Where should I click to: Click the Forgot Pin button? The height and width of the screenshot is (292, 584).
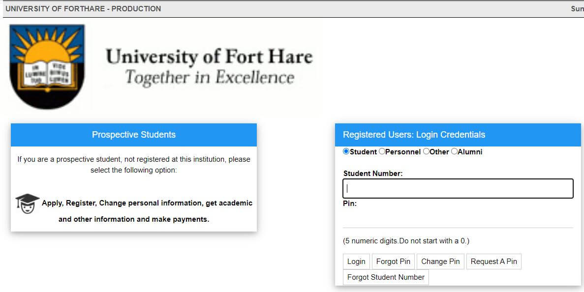393,262
